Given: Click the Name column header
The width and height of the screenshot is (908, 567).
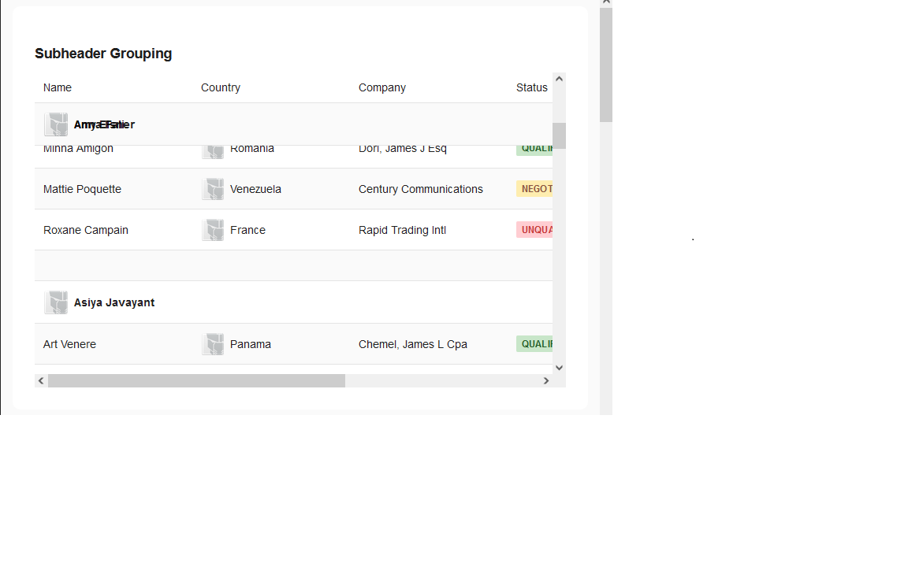Looking at the screenshot, I should (x=58, y=87).
